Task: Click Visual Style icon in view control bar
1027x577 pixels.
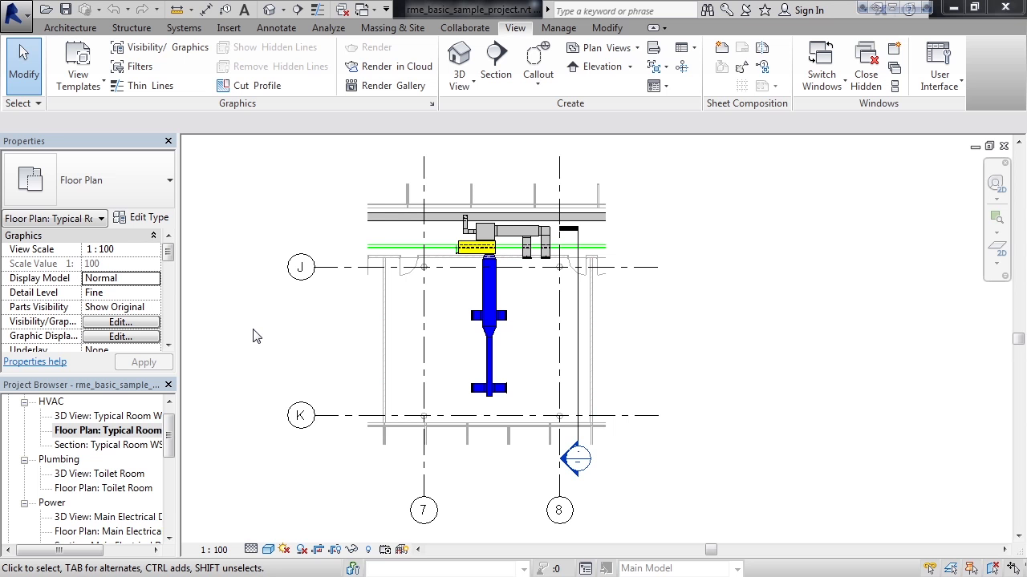Action: (x=268, y=549)
